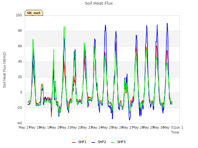Click the 20 y-axis label

click(20, 77)
